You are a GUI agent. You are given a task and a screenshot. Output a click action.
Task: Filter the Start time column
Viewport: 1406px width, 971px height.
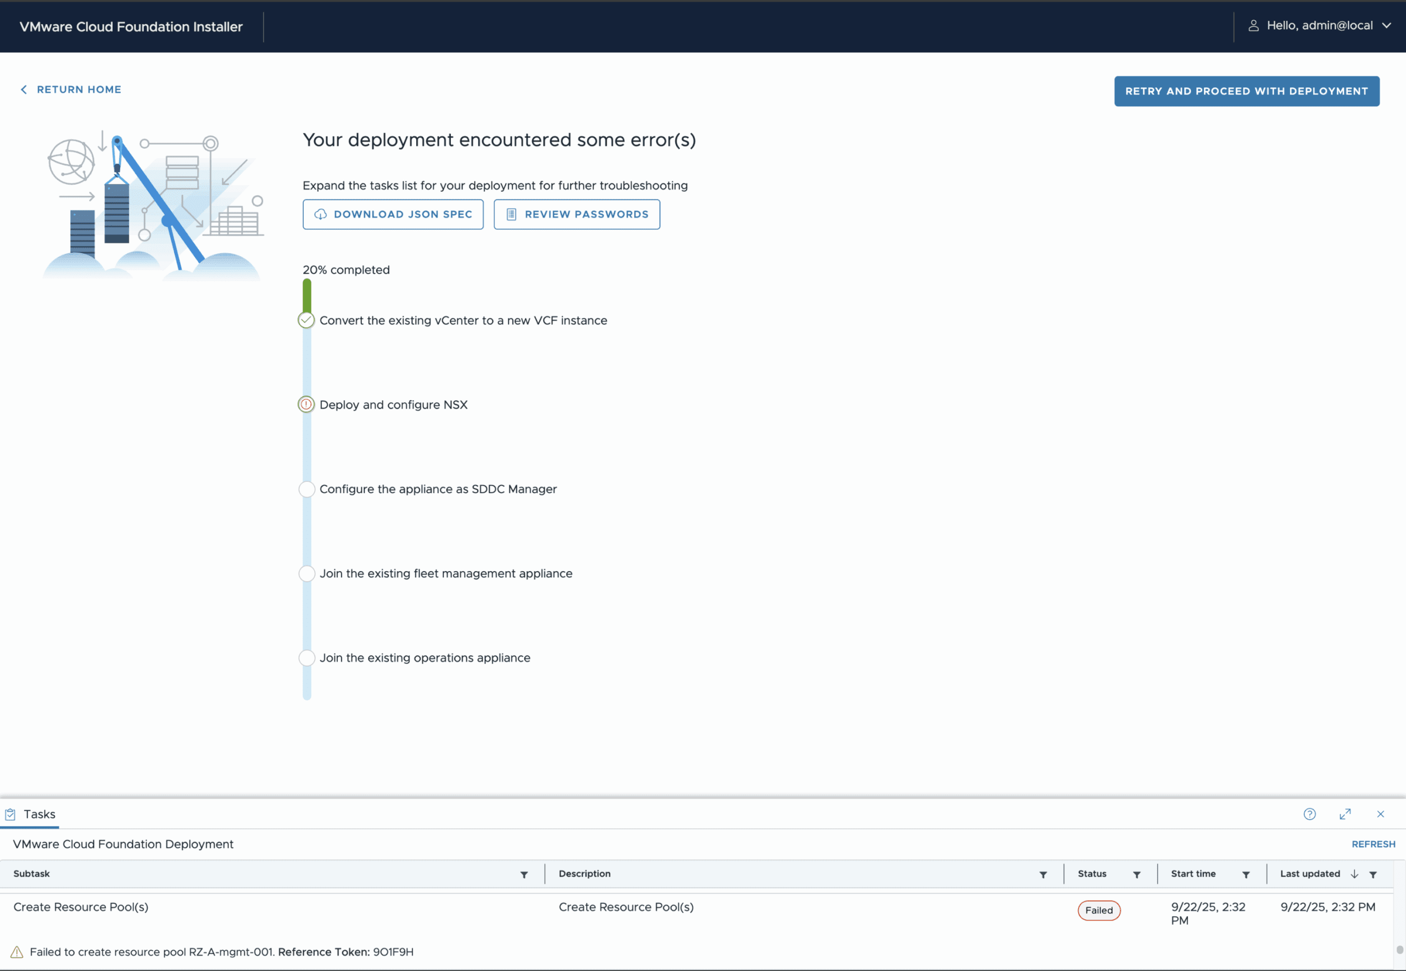coord(1246,874)
